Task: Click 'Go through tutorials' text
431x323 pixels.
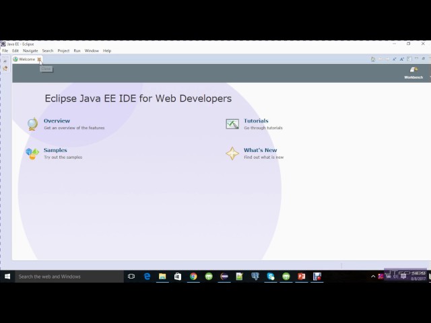Action: point(263,128)
